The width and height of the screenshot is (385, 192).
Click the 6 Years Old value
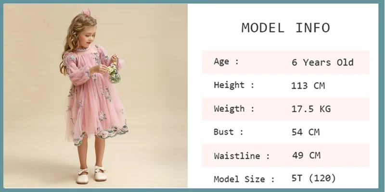(x=322, y=62)
